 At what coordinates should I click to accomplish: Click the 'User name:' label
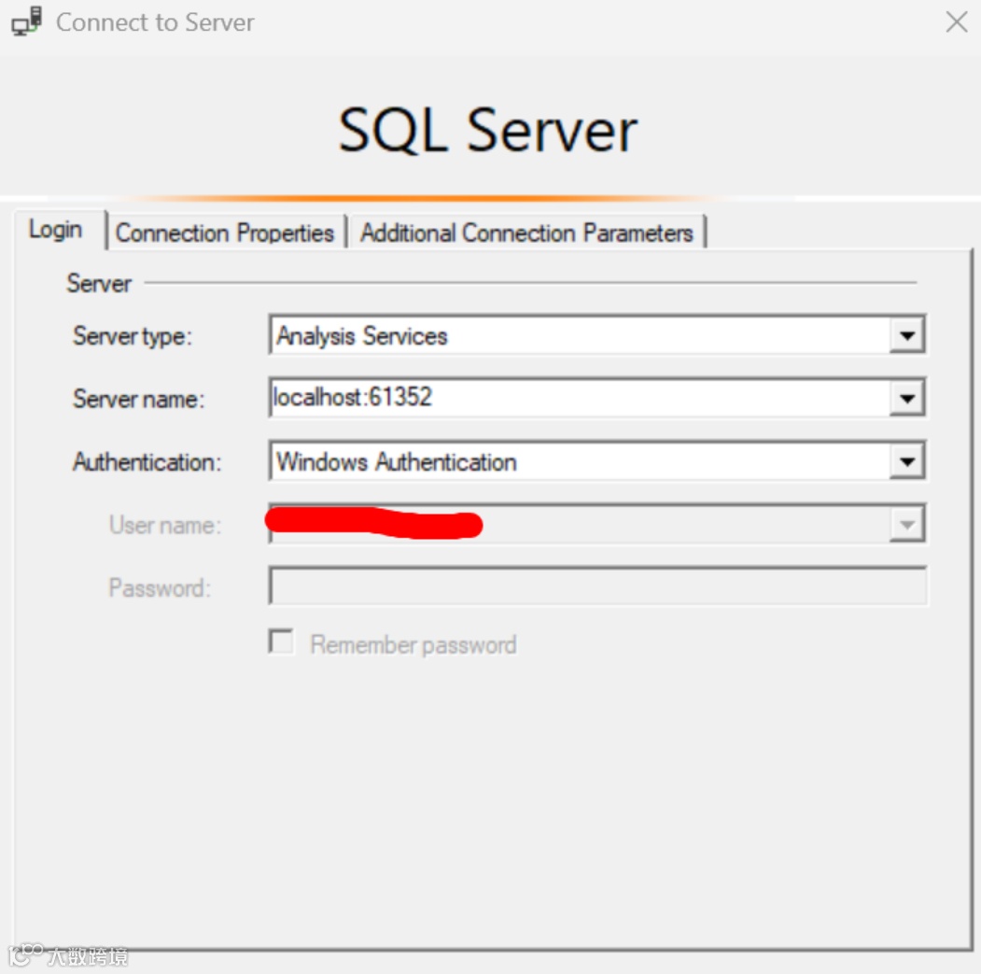165,525
